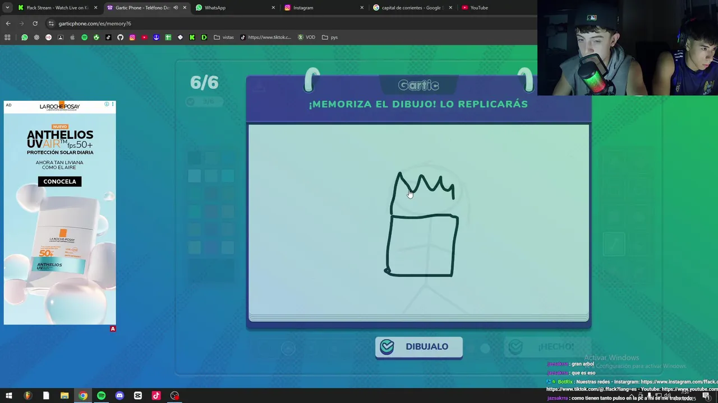Click the Chrome taskbar icon

click(x=83, y=396)
